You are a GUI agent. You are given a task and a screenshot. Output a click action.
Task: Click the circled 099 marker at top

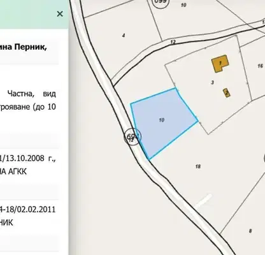click(161, 2)
